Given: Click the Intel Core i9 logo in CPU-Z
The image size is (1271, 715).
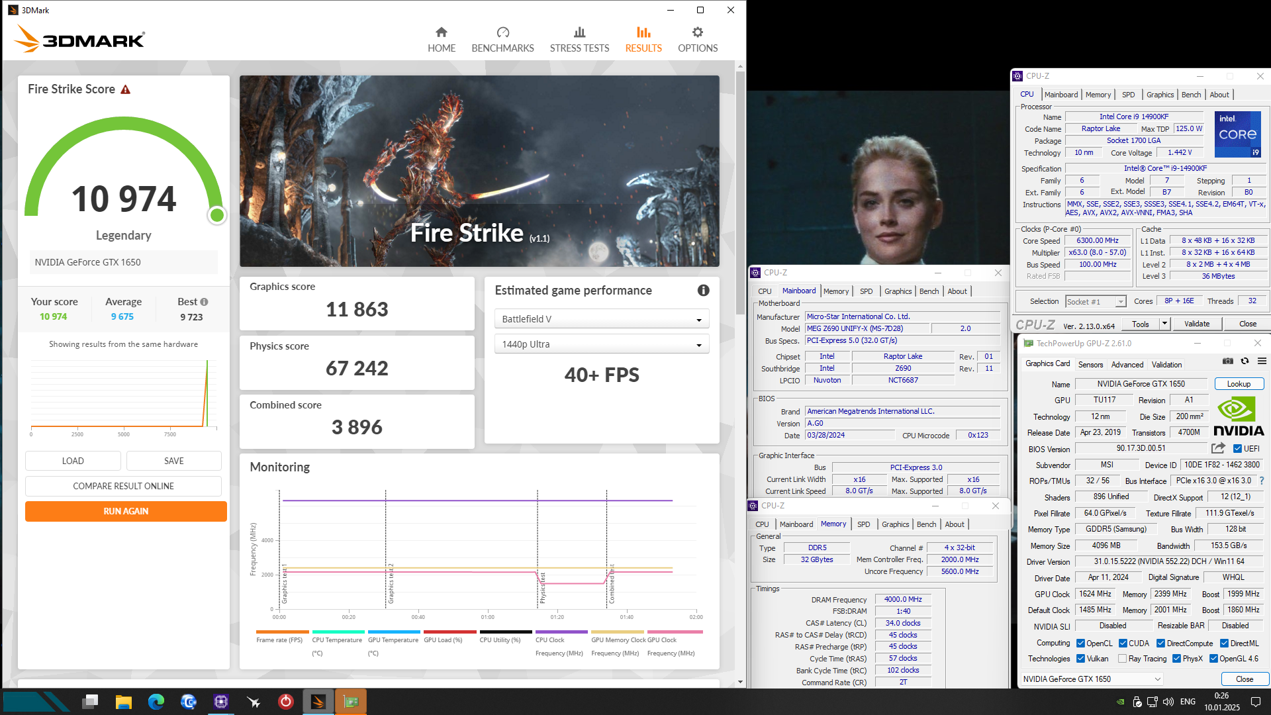Looking at the screenshot, I should (x=1238, y=134).
